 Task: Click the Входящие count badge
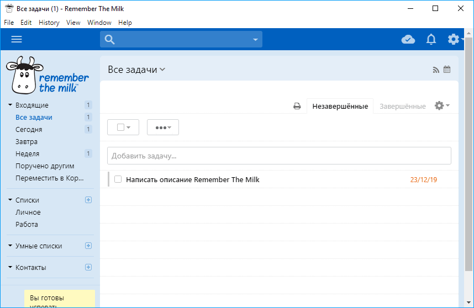88,105
